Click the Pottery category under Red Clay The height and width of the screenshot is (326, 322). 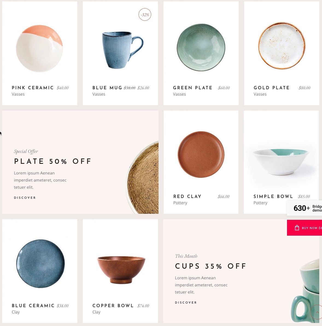point(180,203)
